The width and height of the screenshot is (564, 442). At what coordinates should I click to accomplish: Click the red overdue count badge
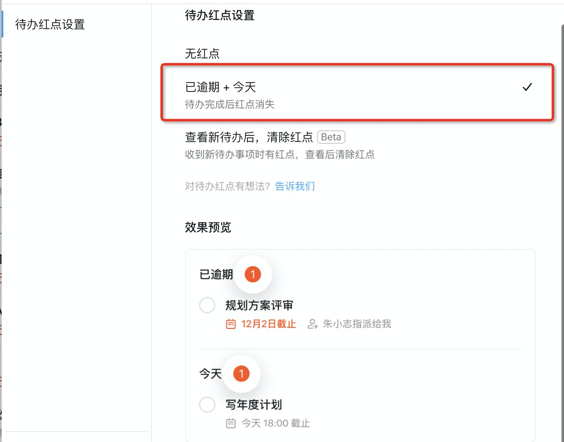point(252,274)
